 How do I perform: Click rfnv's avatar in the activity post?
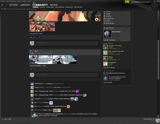tap(32, 52)
